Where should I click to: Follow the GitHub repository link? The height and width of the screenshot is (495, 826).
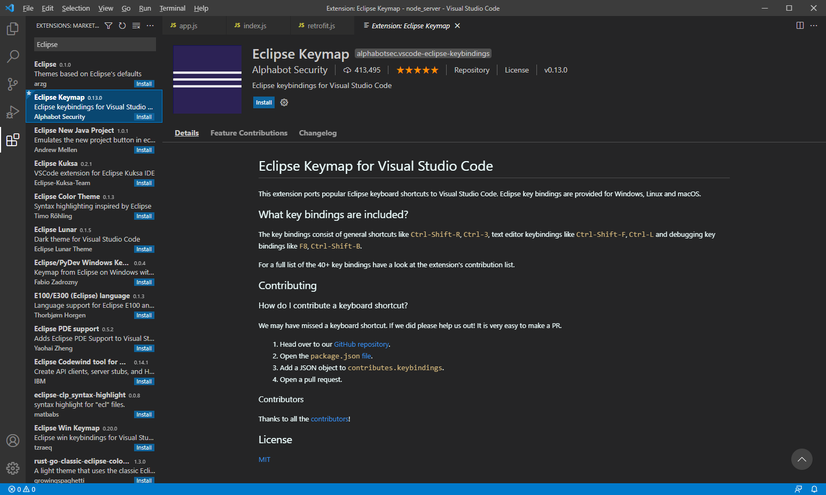(x=361, y=345)
